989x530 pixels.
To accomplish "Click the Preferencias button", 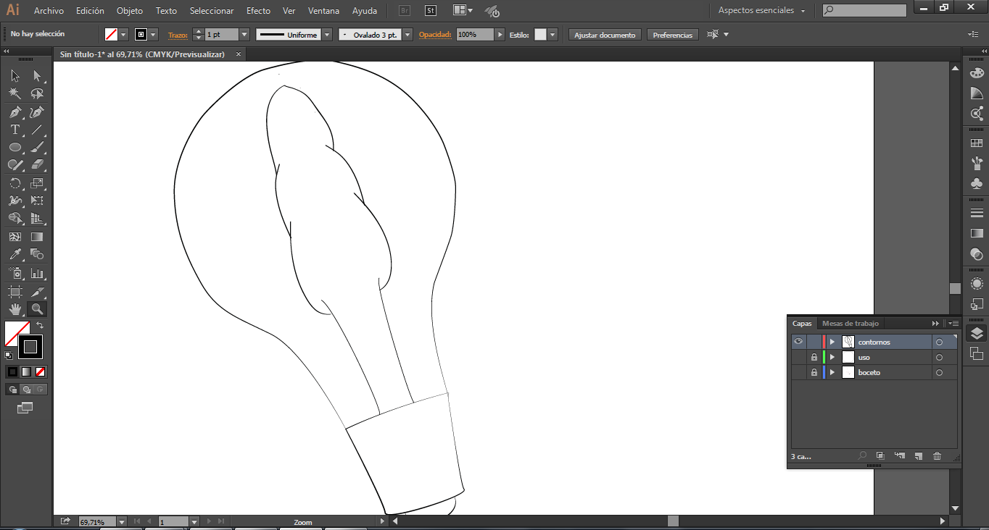I will [673, 35].
